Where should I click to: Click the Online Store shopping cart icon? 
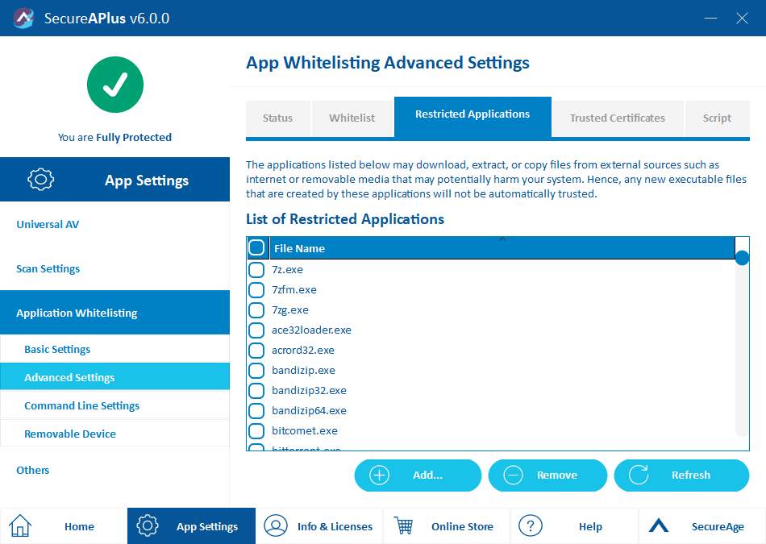coord(403,526)
